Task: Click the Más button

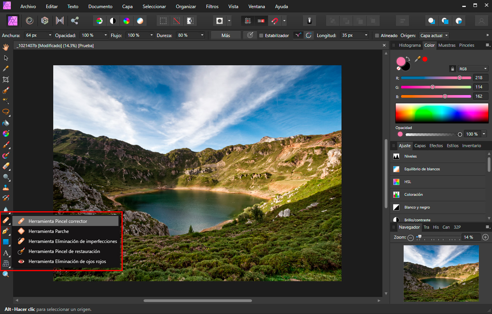Action: tap(226, 35)
